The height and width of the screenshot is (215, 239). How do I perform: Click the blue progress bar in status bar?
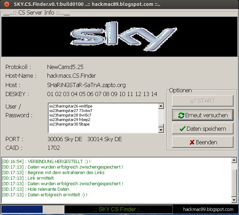pos(22,209)
